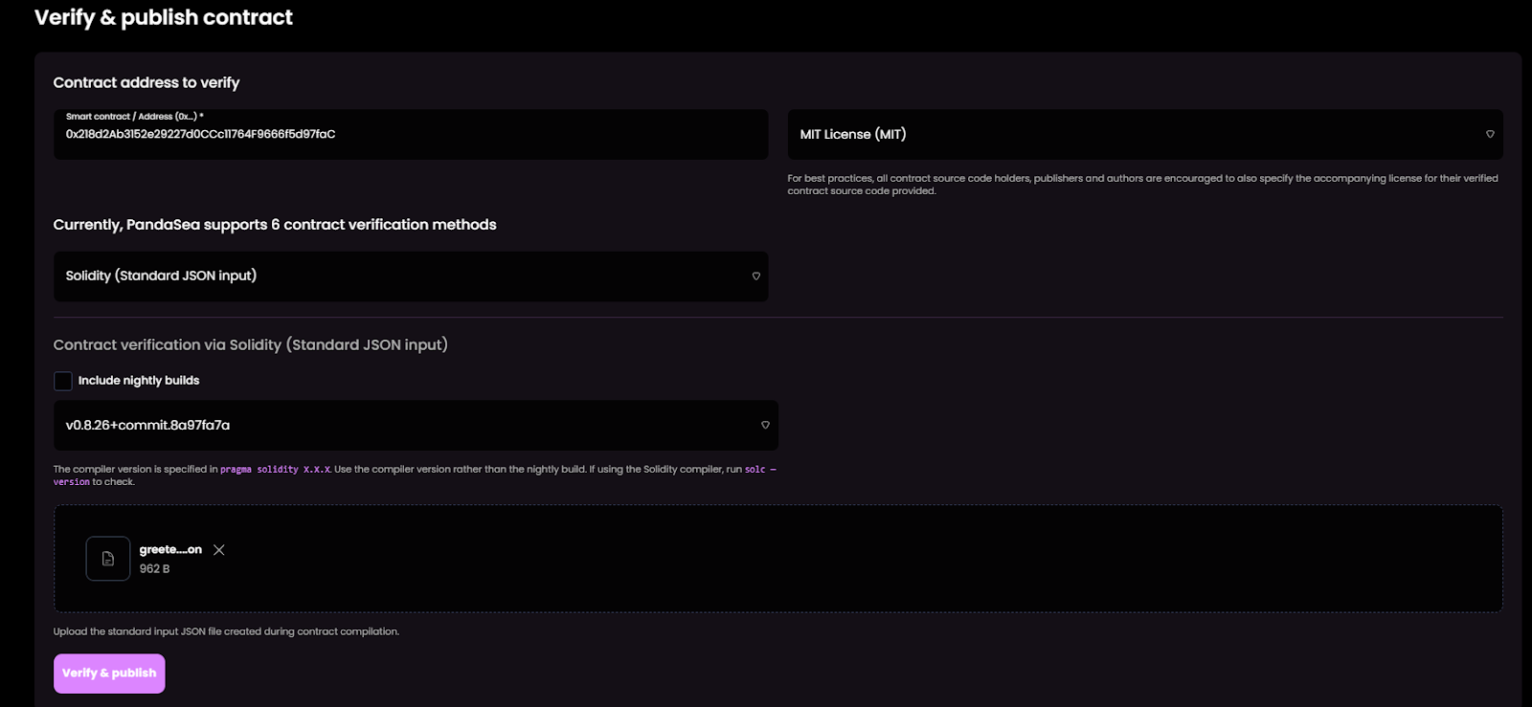
Task: Click the 'Contract address to verify' section label
Action: click(x=145, y=82)
